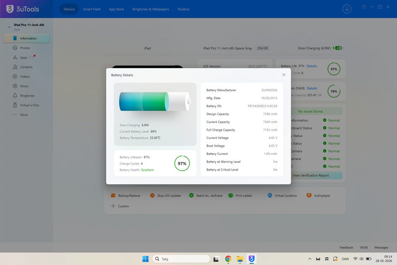Click the 97% battery lifespan ring in dialog
Image resolution: width=397 pixels, height=265 pixels.
pos(182,163)
